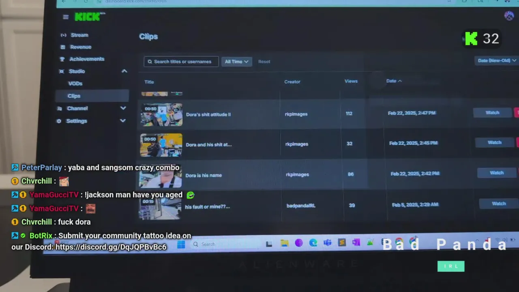Click the 32 views count in the 2:45 PM row
The width and height of the screenshot is (519, 292).
point(350,144)
